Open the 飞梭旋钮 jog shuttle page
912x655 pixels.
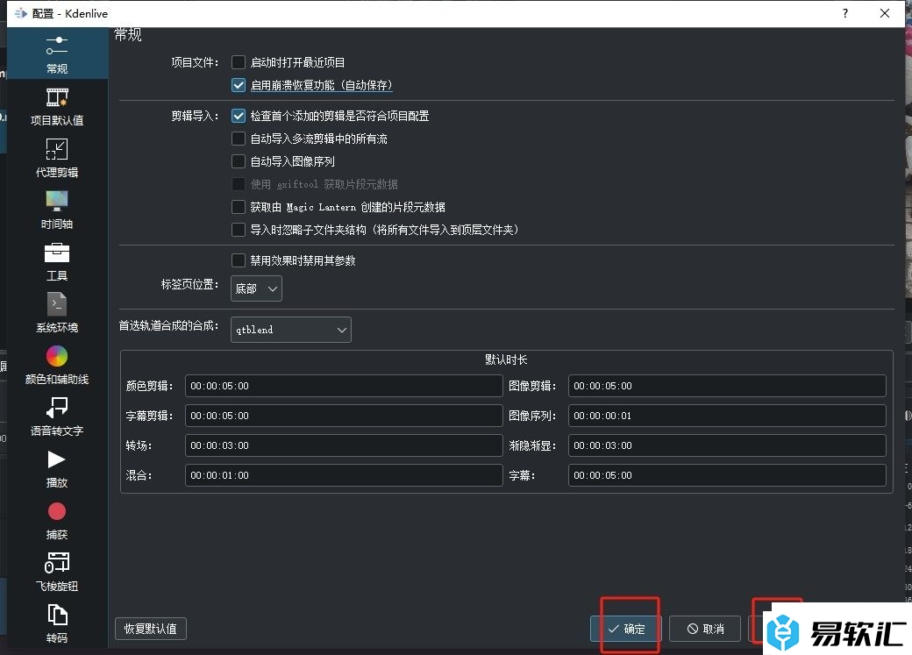pos(57,573)
